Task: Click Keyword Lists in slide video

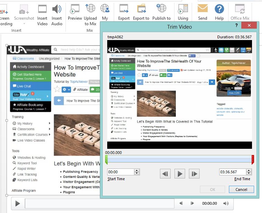Action: (x=25, y=180)
